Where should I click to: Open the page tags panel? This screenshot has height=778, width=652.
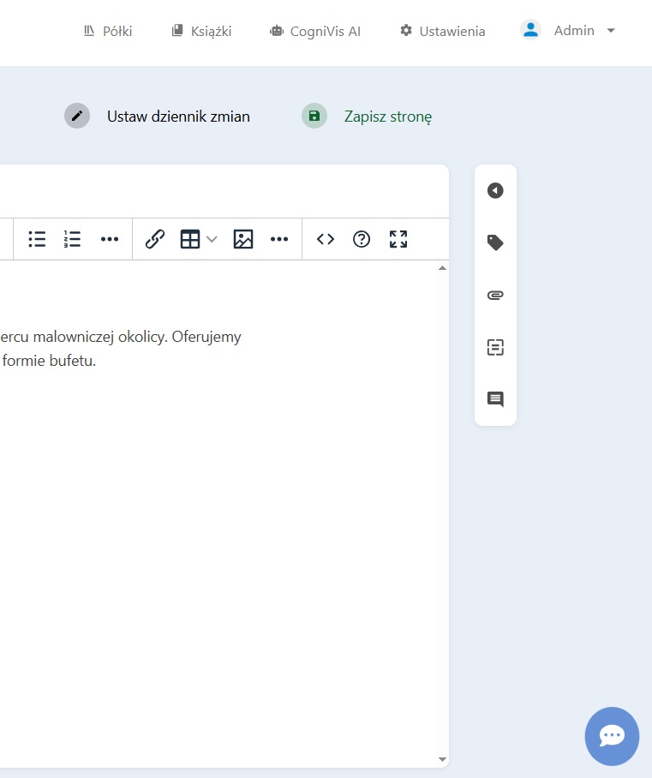[495, 243]
